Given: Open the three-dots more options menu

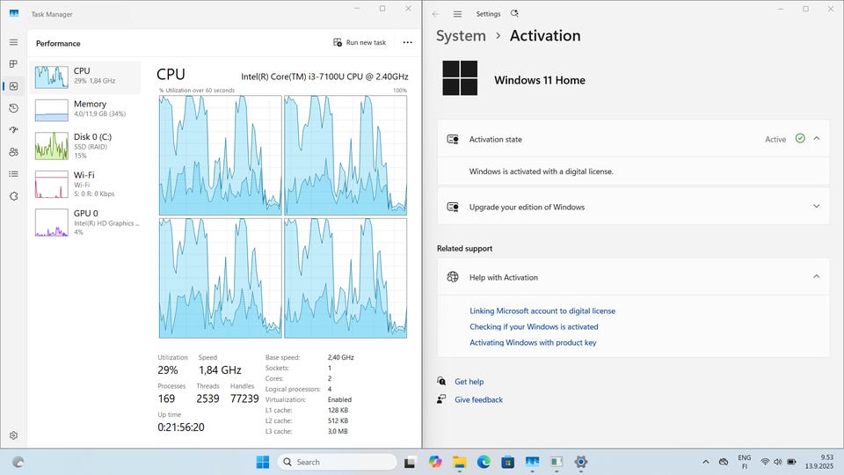Looking at the screenshot, I should click(407, 42).
